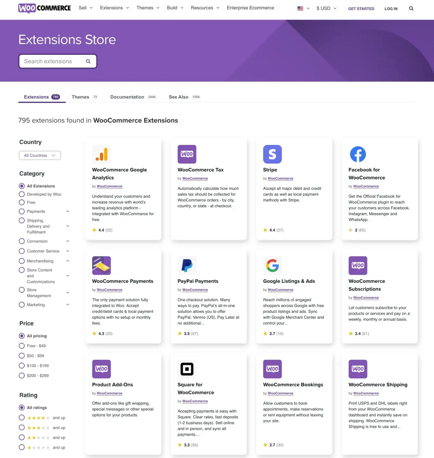Open the WooCommerce Google Analytics icon
434x458 pixels.
[101, 154]
